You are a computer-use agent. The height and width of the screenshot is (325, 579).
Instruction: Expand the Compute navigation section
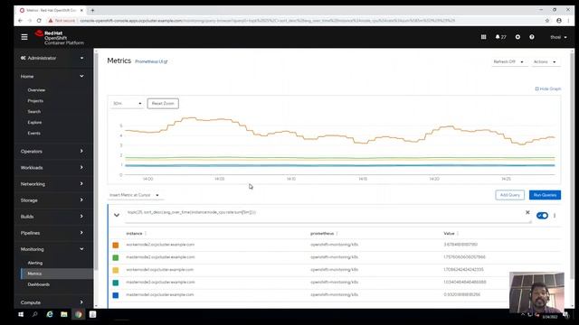pos(52,302)
